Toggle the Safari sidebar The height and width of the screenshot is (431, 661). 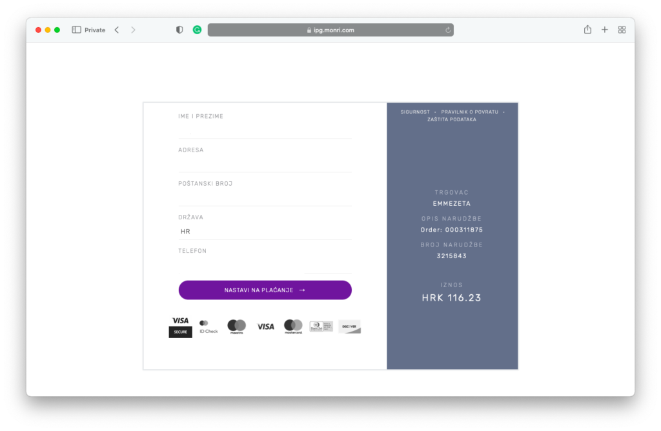pyautogui.click(x=76, y=30)
